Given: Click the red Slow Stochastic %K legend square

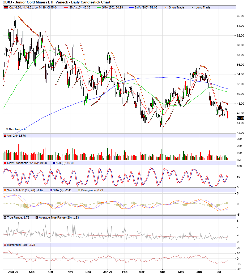Looking at the screenshot, I should tap(5, 163).
